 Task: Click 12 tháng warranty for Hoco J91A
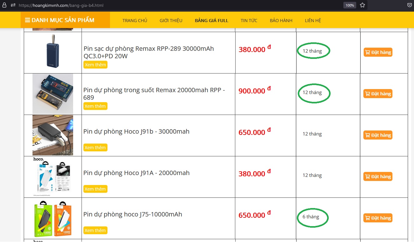[312, 175]
